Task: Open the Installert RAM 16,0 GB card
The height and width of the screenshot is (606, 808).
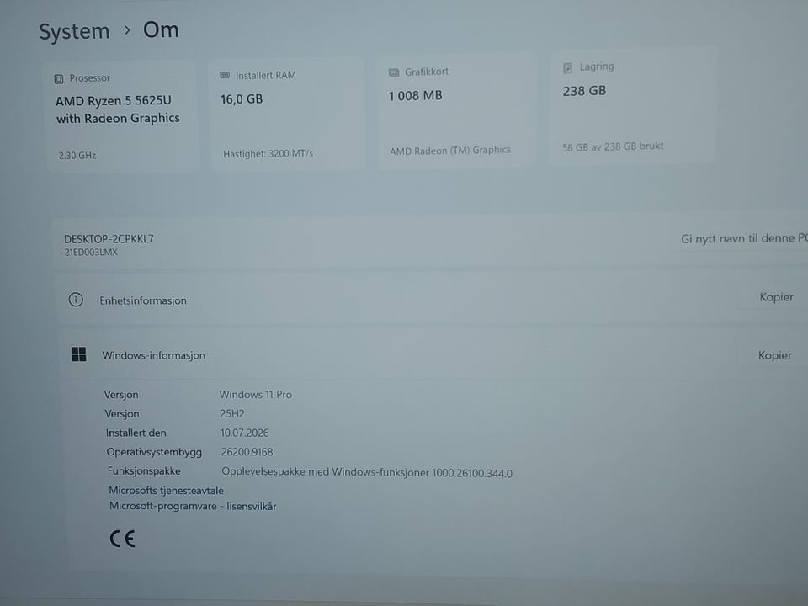Action: [x=287, y=114]
